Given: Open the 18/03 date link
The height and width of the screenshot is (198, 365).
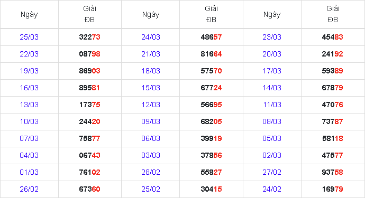Looking at the screenshot, I should 151,71.
